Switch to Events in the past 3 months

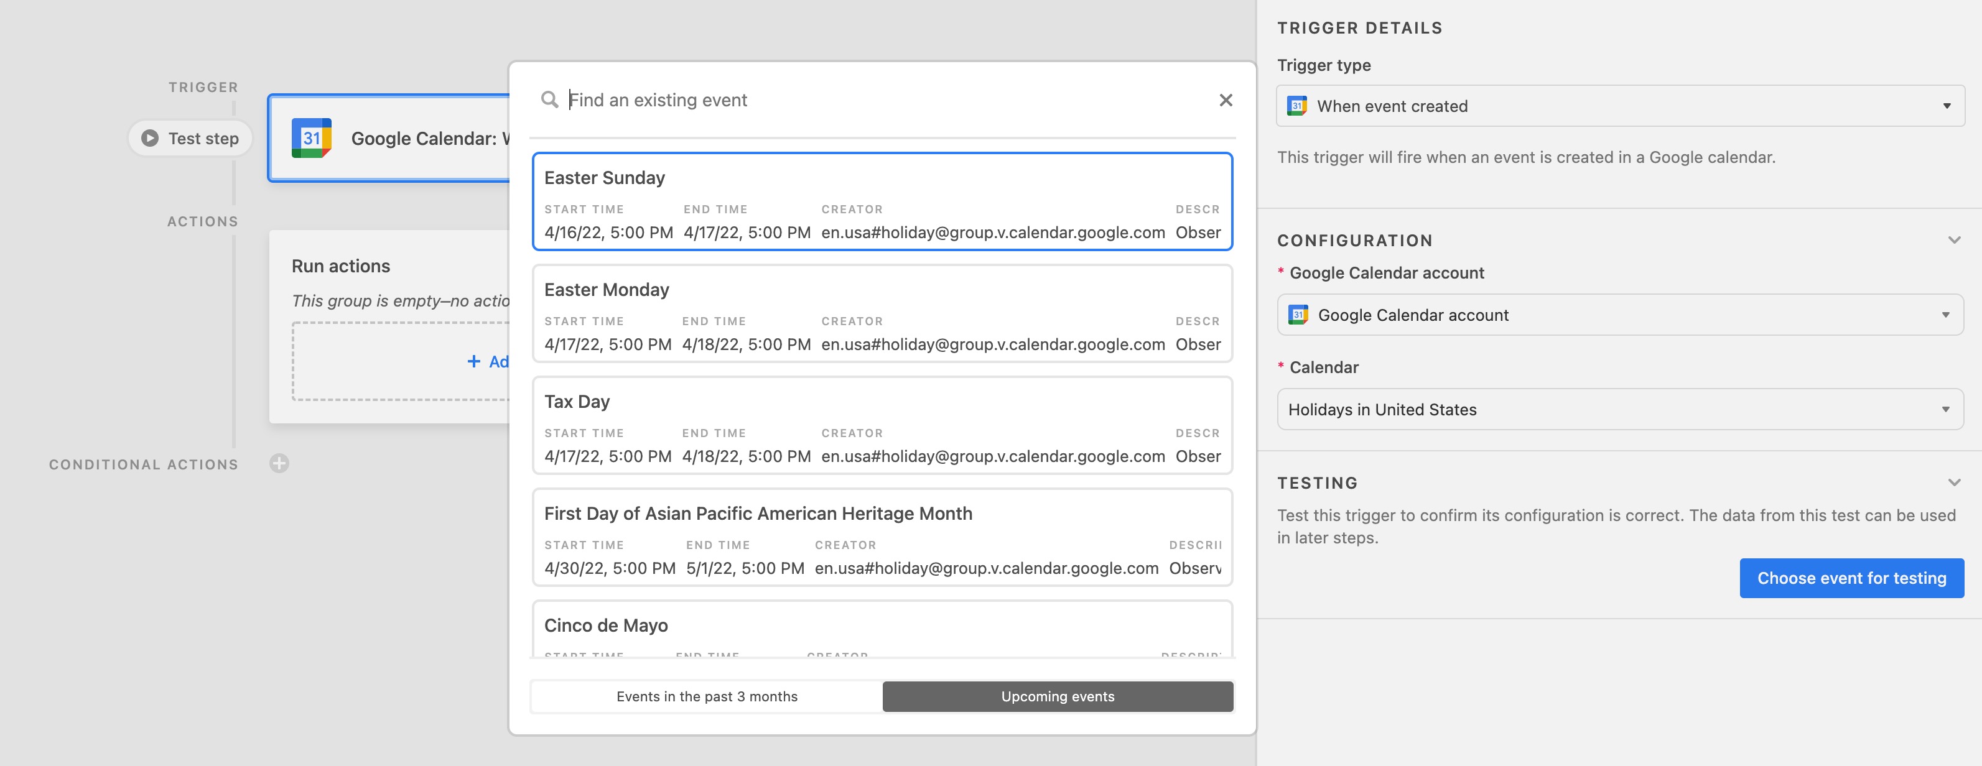click(706, 697)
